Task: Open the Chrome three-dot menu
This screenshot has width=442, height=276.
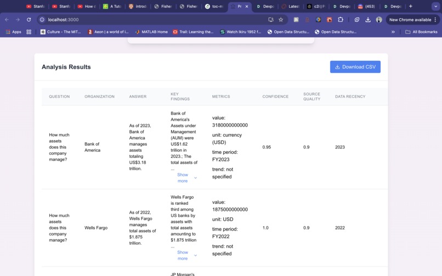Action: (435, 20)
